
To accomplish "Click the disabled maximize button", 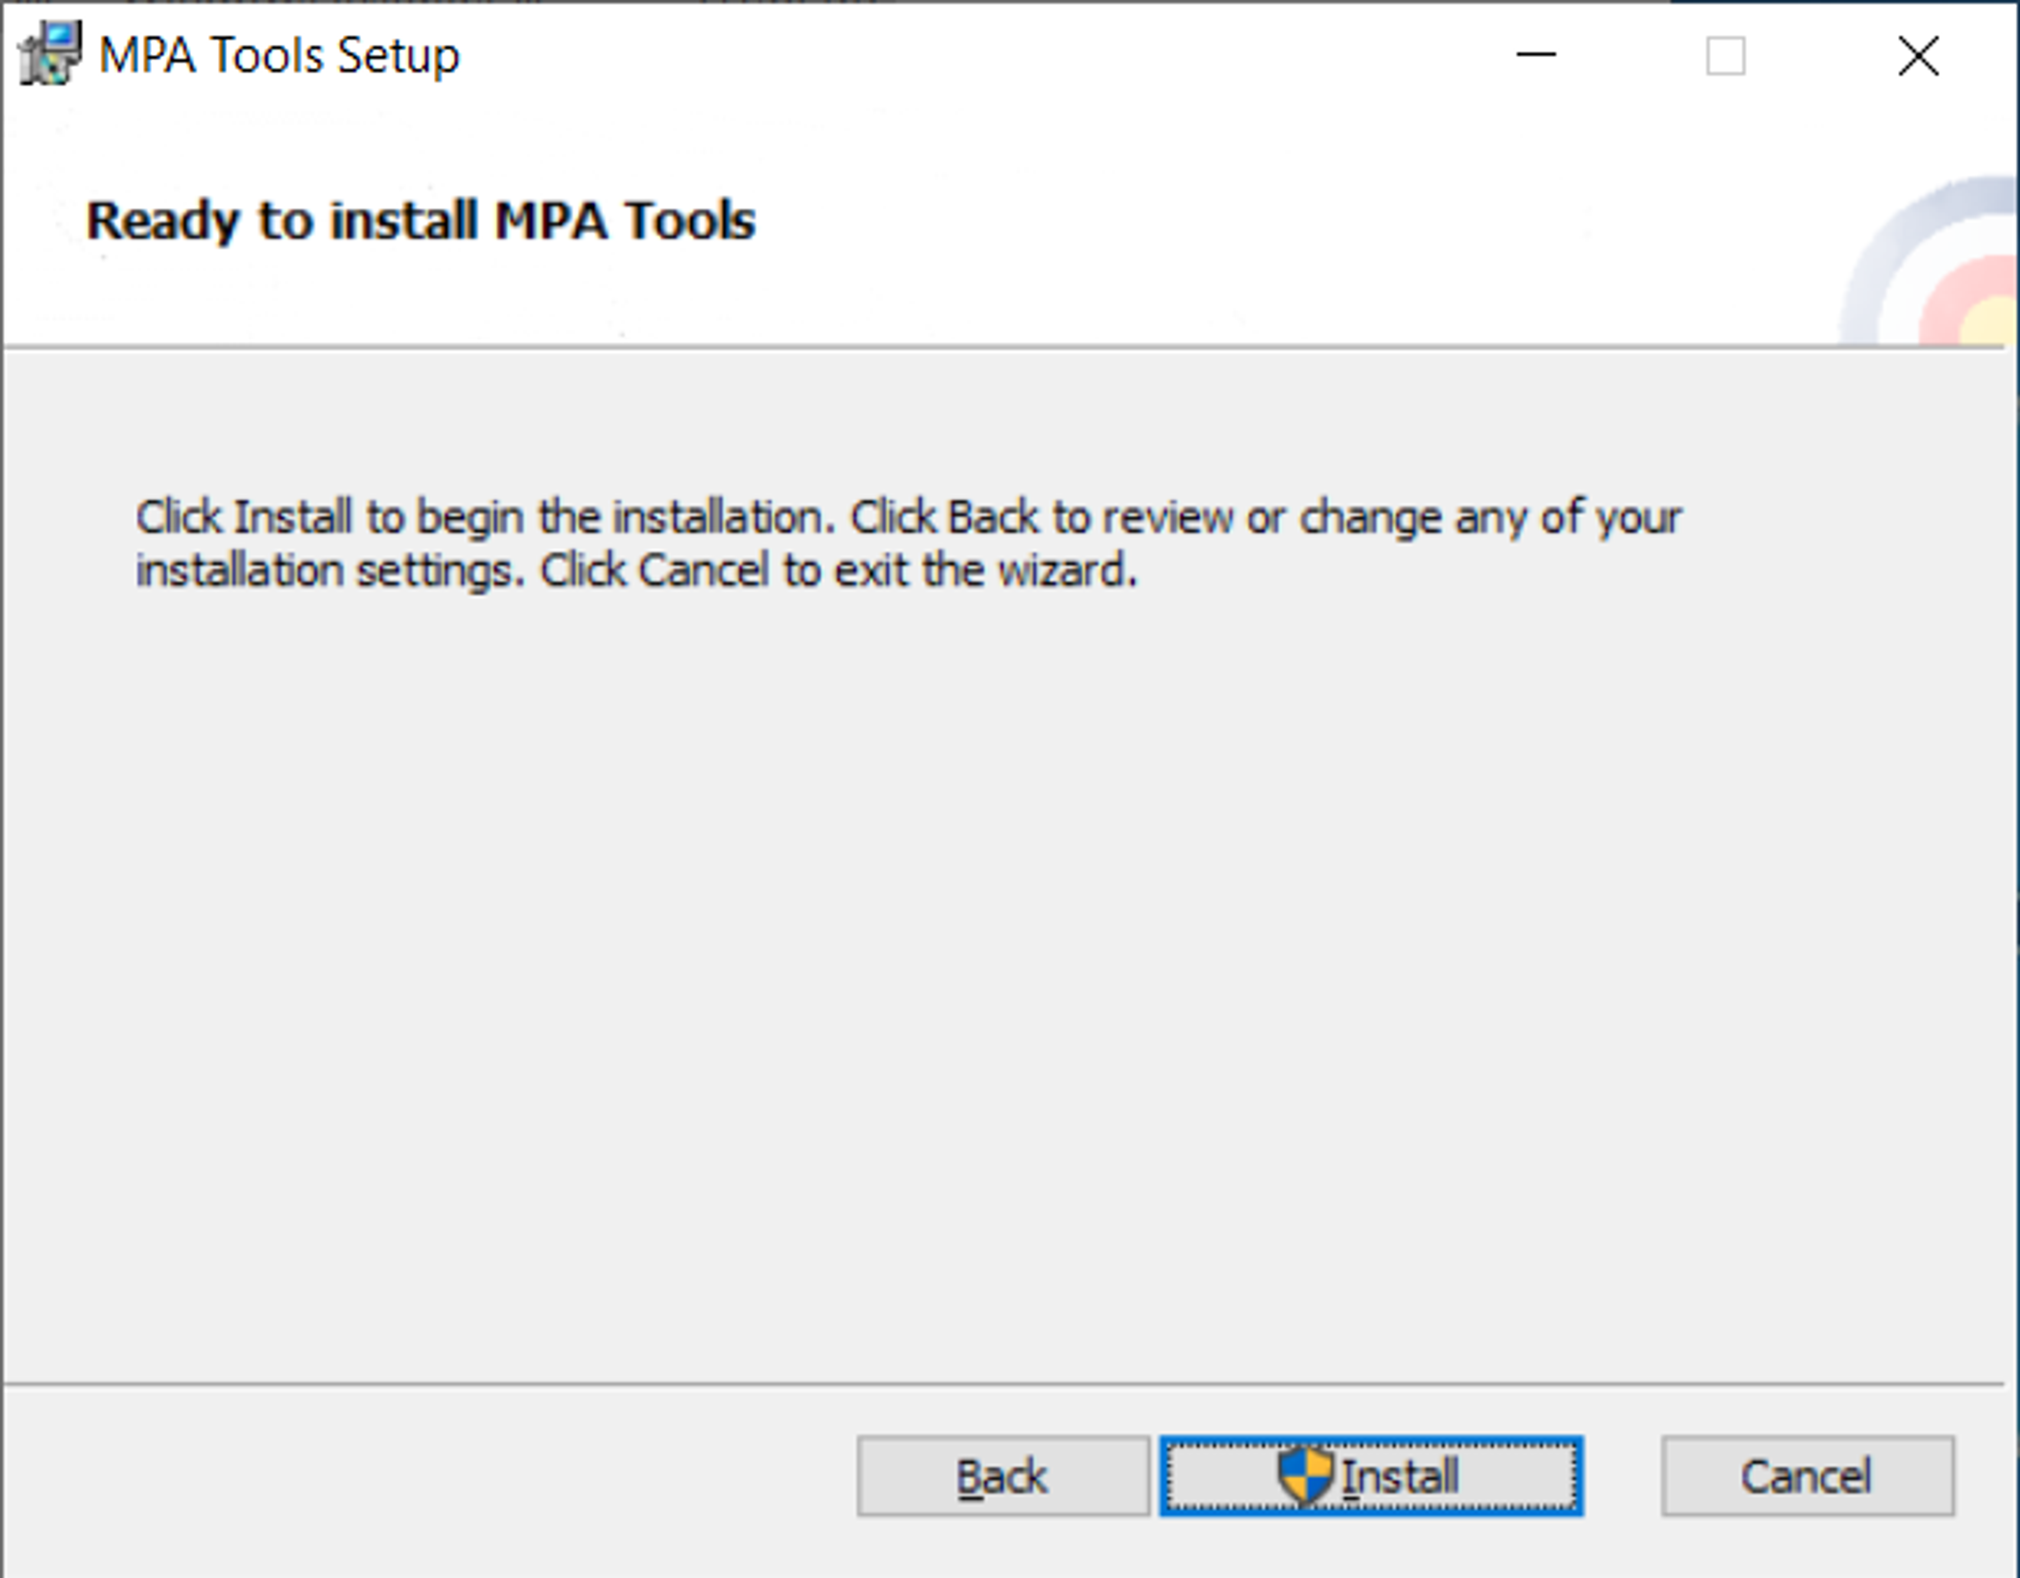I will tap(1726, 55).
